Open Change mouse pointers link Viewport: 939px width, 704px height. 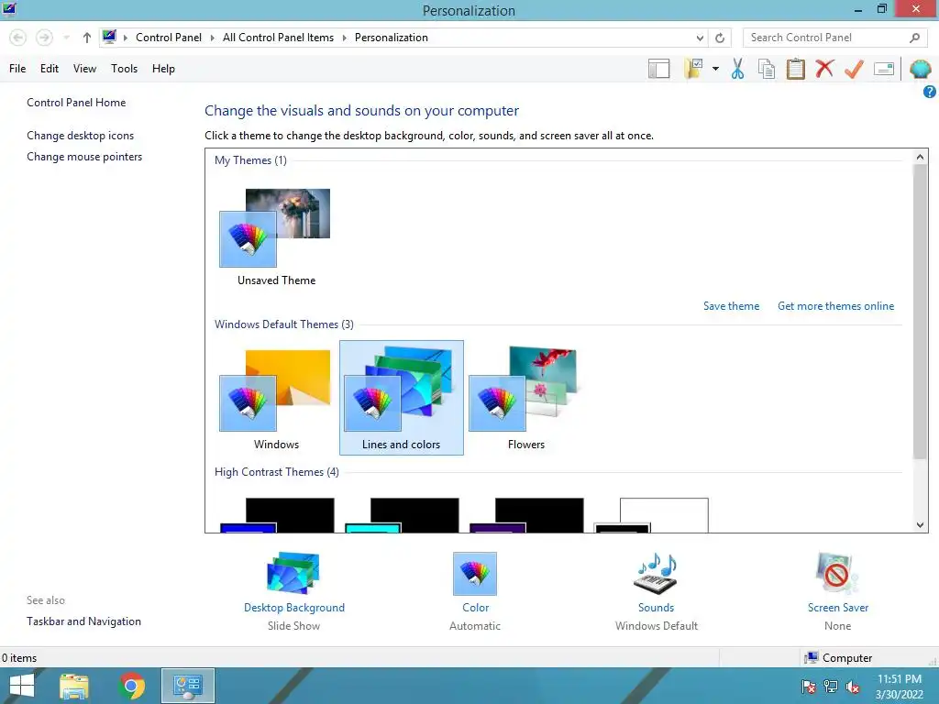coord(84,157)
